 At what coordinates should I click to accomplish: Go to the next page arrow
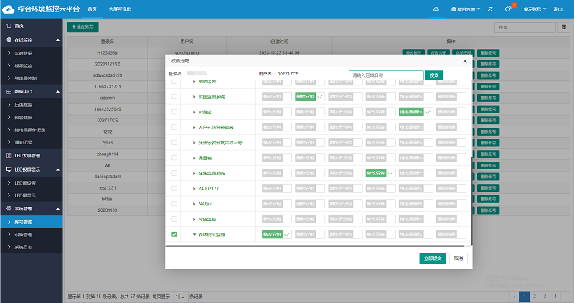click(x=565, y=296)
